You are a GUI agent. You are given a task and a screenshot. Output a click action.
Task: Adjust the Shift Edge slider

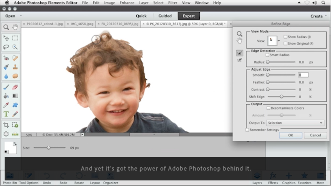click(281, 96)
